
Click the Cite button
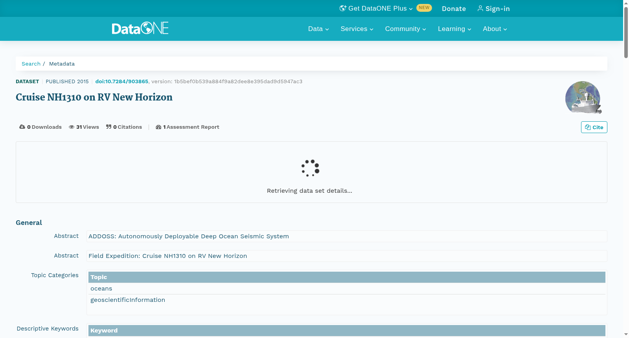pos(594,127)
